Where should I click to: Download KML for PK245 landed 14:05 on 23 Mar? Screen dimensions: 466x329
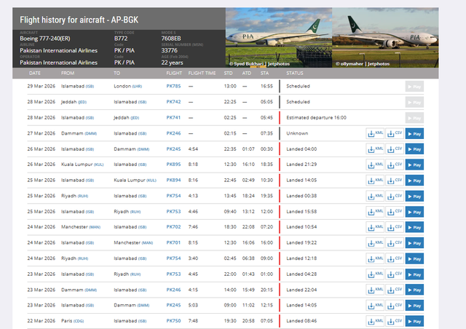click(x=375, y=306)
